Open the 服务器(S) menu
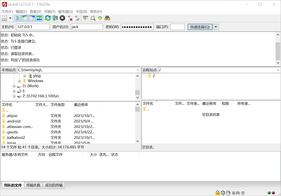Screen dimensions: 281x196 point(65,12)
